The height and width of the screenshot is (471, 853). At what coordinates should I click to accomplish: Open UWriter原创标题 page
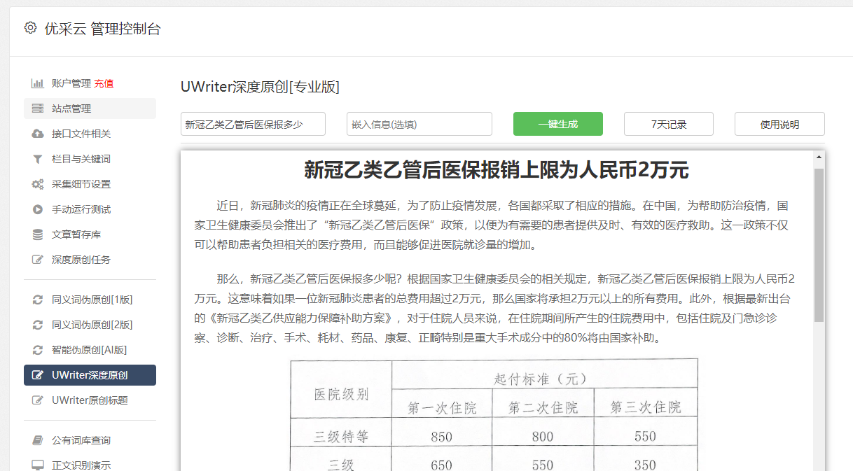pos(90,400)
